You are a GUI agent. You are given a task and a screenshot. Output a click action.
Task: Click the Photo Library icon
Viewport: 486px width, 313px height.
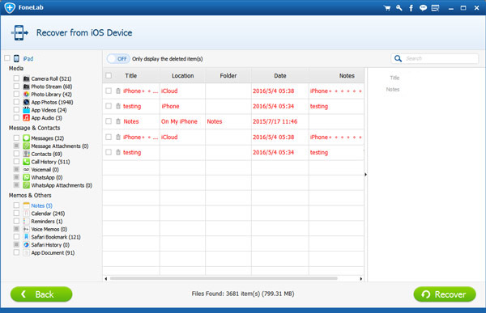coord(27,94)
